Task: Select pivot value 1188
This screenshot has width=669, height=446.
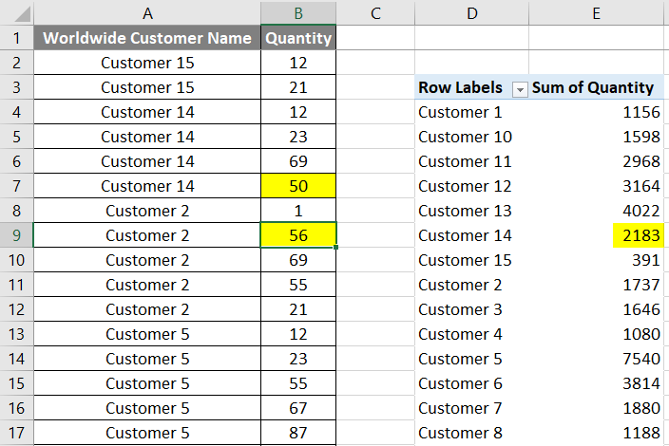Action: click(x=597, y=433)
